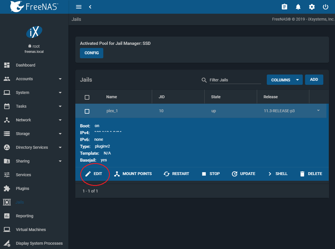The width and height of the screenshot is (335, 249).
Task: Click the collapse sidebar chevron icon
Action: point(90,7)
